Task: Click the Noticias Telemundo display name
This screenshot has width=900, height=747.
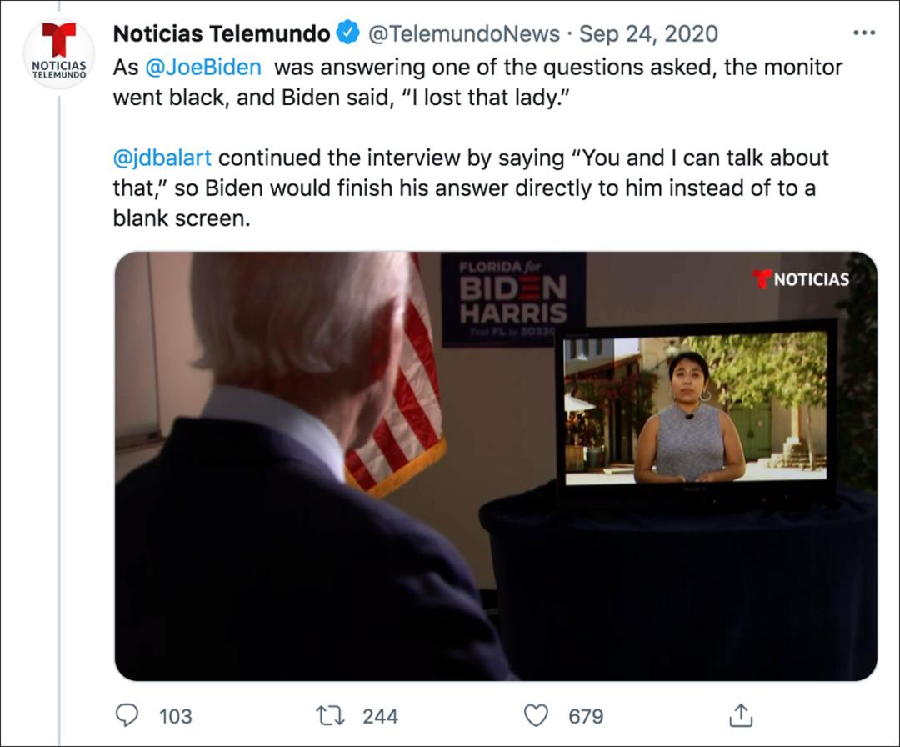Action: tap(222, 33)
